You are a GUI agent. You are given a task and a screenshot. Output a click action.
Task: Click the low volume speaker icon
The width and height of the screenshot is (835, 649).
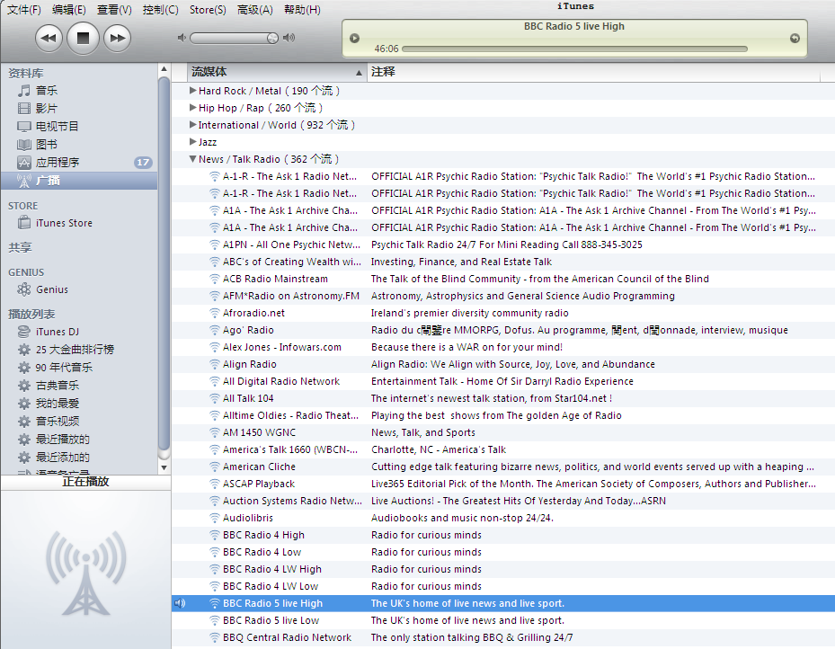182,38
